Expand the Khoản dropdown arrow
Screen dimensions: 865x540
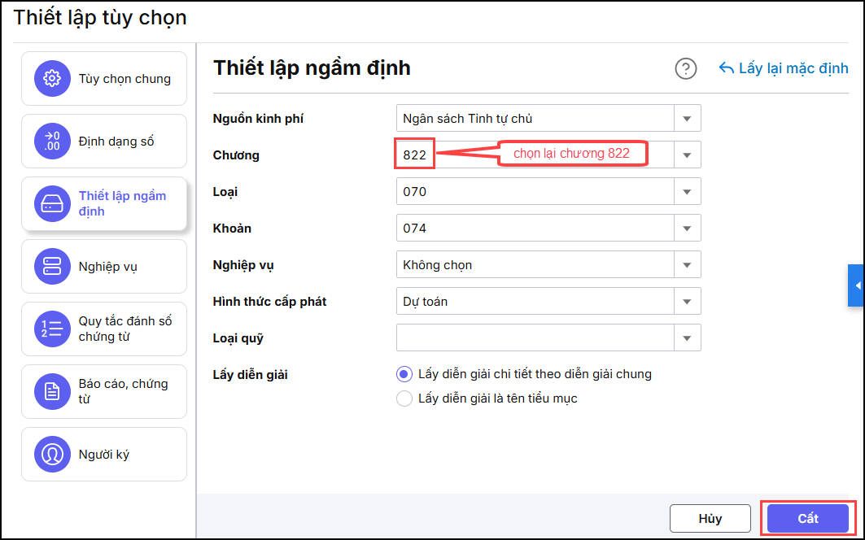click(x=688, y=229)
